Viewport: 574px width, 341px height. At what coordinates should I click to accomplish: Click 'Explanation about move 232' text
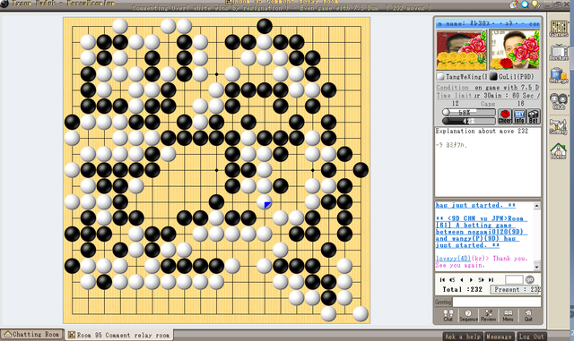tap(482, 132)
